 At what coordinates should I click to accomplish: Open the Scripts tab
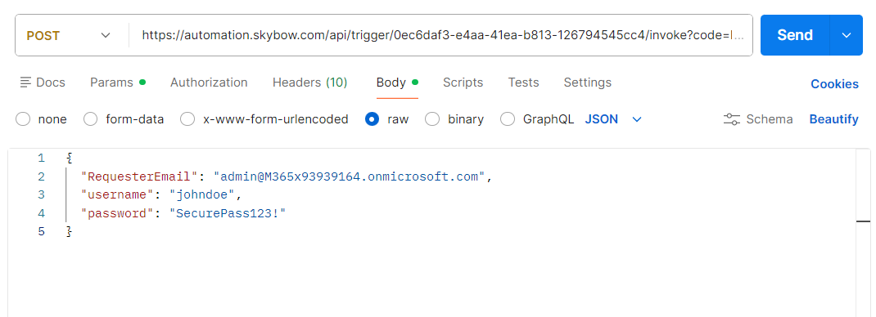coord(463,83)
